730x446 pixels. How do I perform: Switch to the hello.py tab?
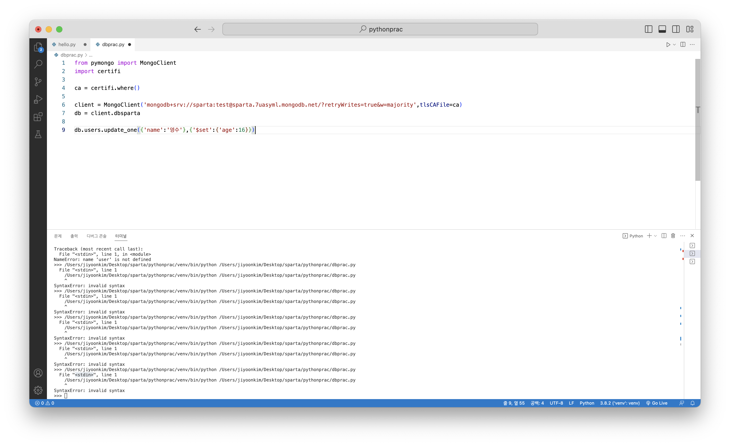point(67,45)
